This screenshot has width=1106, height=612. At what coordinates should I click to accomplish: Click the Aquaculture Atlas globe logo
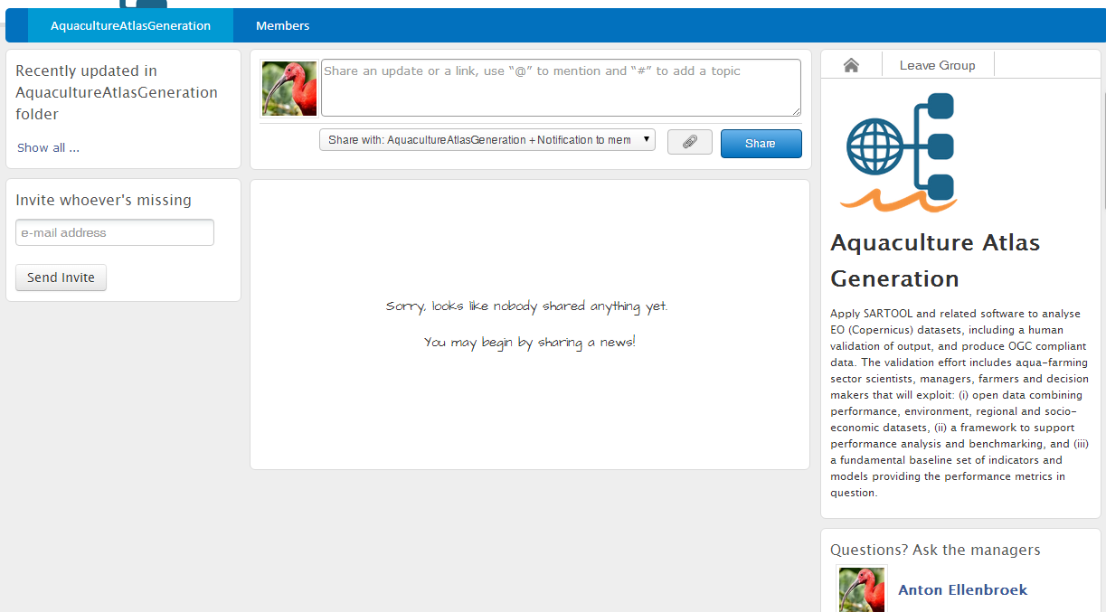[x=898, y=153]
